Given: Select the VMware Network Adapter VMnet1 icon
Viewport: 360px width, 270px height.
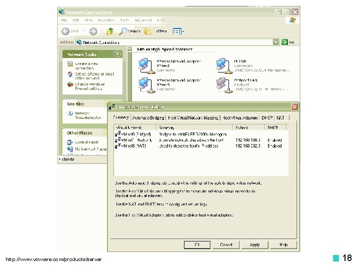Looking at the screenshot, I should click(145, 65).
